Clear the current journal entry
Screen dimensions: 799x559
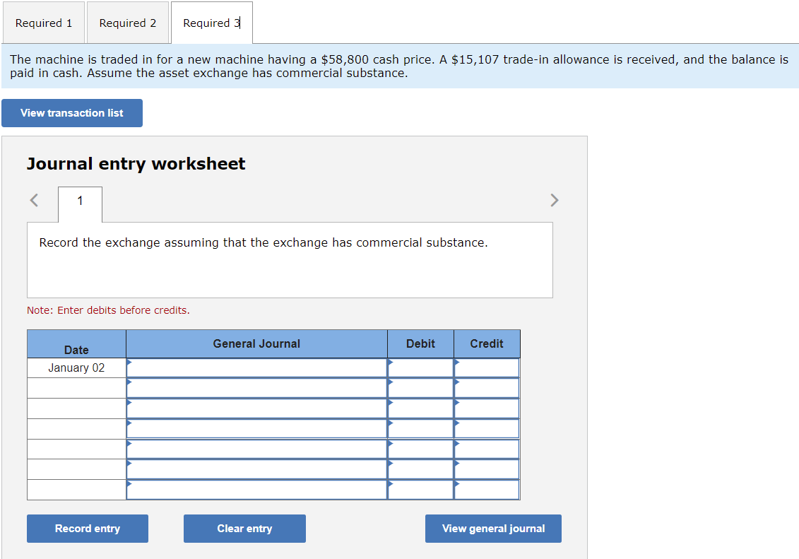(x=244, y=528)
